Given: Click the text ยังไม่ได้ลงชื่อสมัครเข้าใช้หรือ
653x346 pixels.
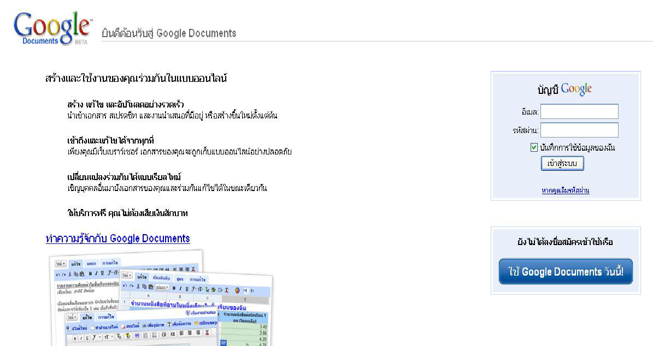Looking at the screenshot, I should pos(565,242).
